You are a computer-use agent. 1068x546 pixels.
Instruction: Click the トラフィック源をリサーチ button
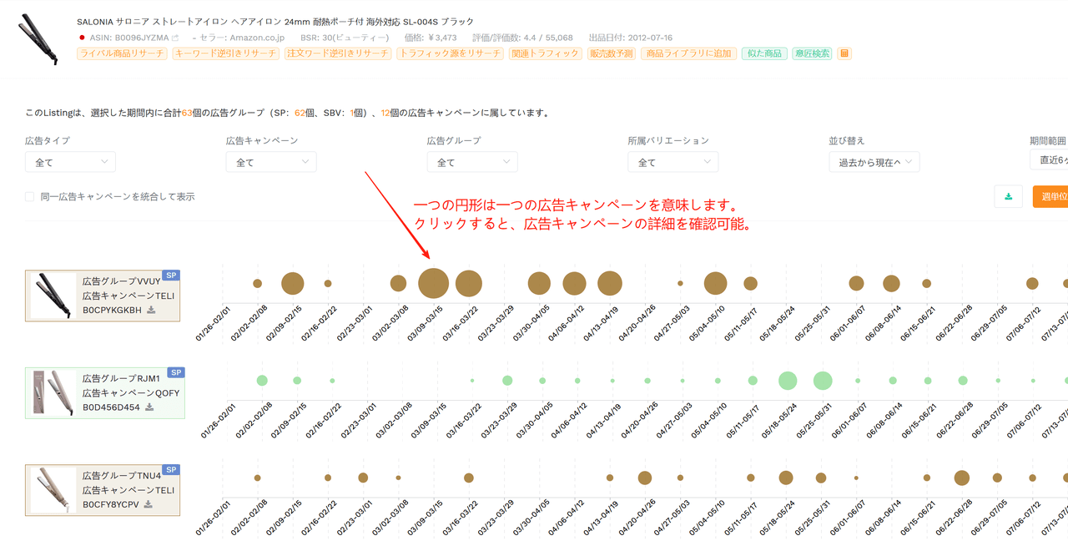tap(450, 53)
